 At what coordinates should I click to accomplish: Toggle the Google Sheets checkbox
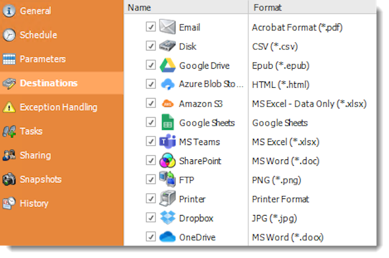coord(151,123)
